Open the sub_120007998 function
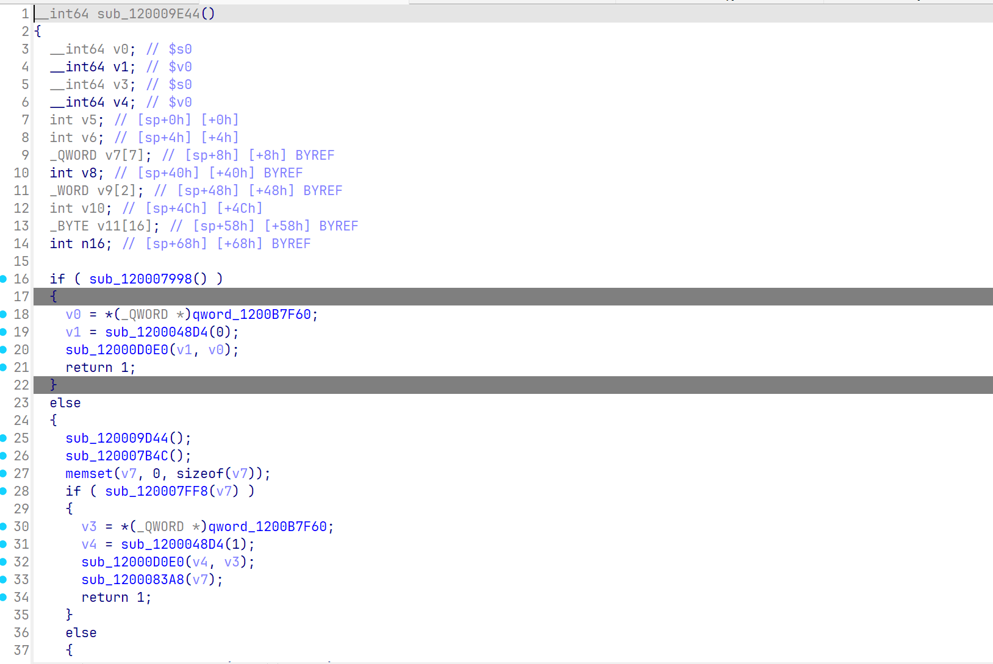 (x=140, y=279)
